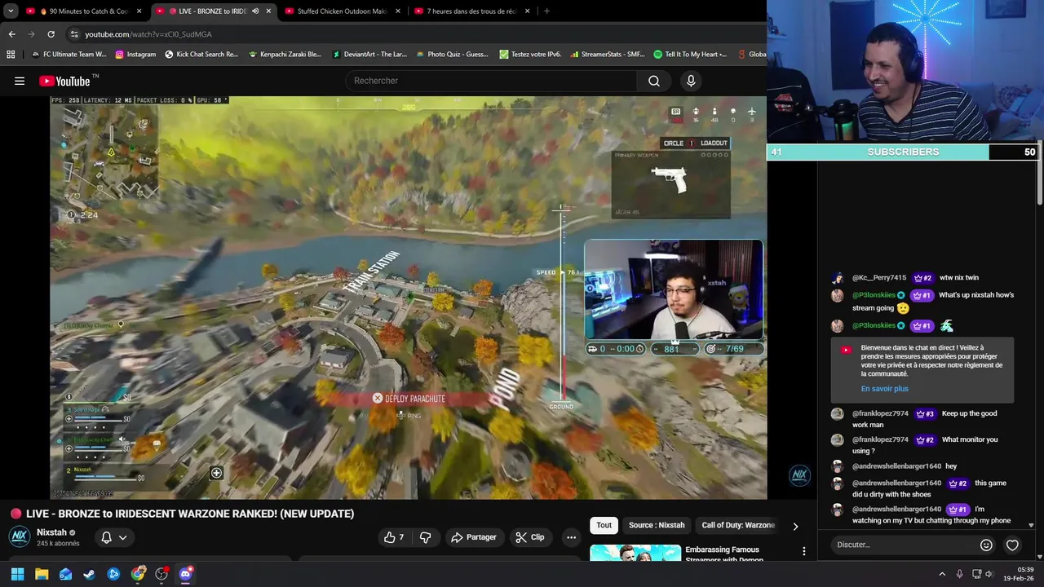Create a clip with the Clip button

[530, 537]
